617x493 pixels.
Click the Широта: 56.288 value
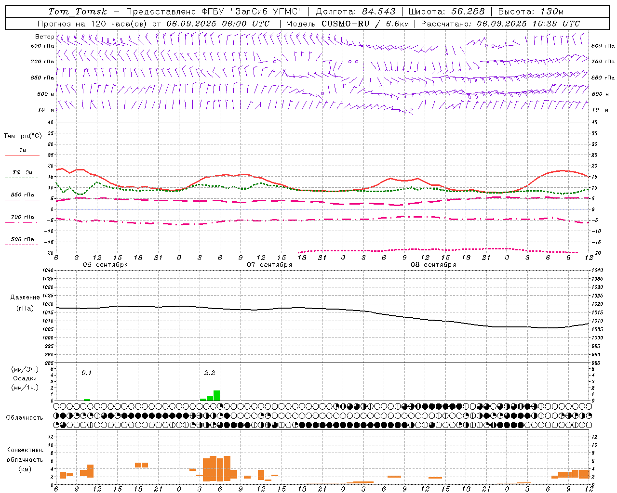click(x=447, y=12)
